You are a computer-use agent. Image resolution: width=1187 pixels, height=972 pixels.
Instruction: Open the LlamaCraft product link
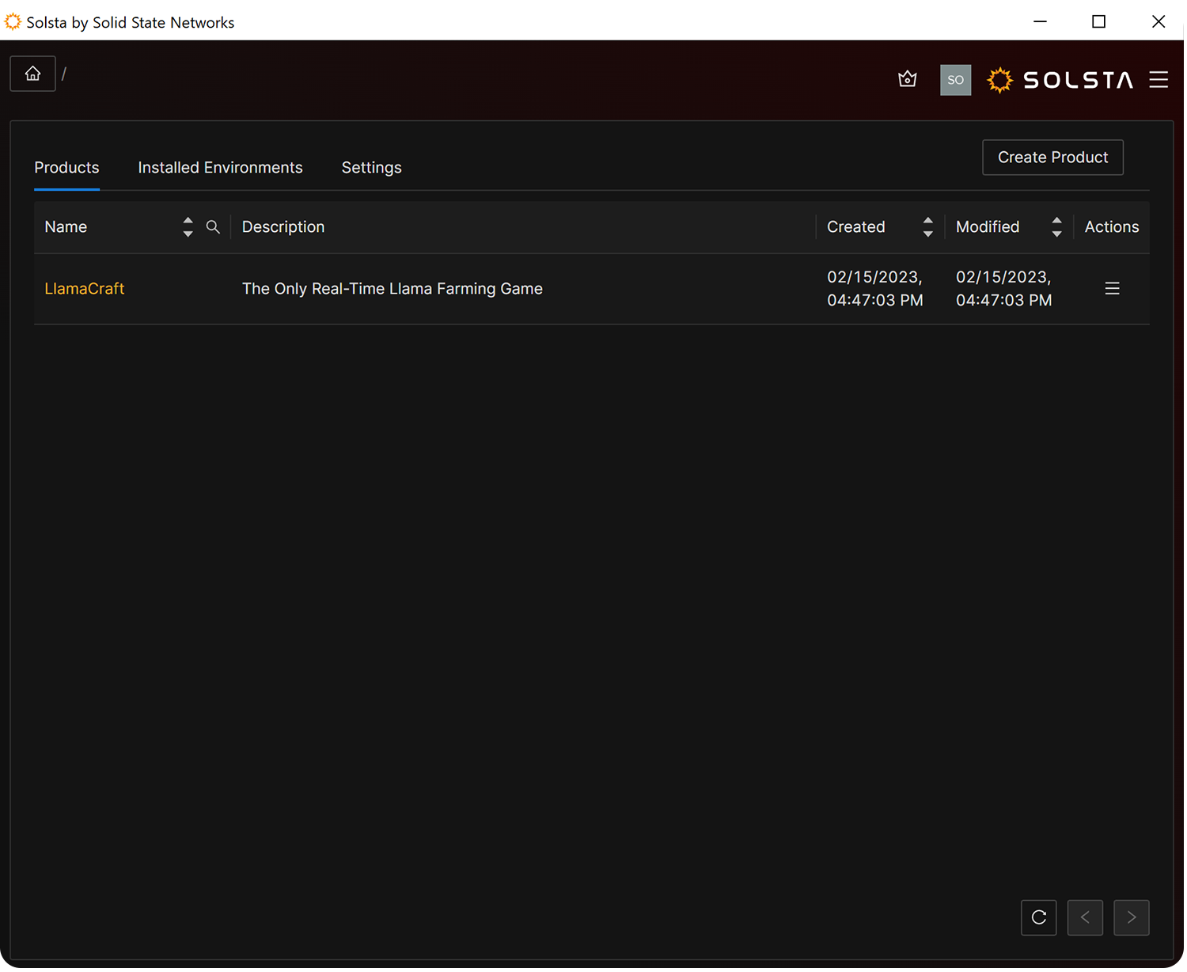click(x=85, y=290)
